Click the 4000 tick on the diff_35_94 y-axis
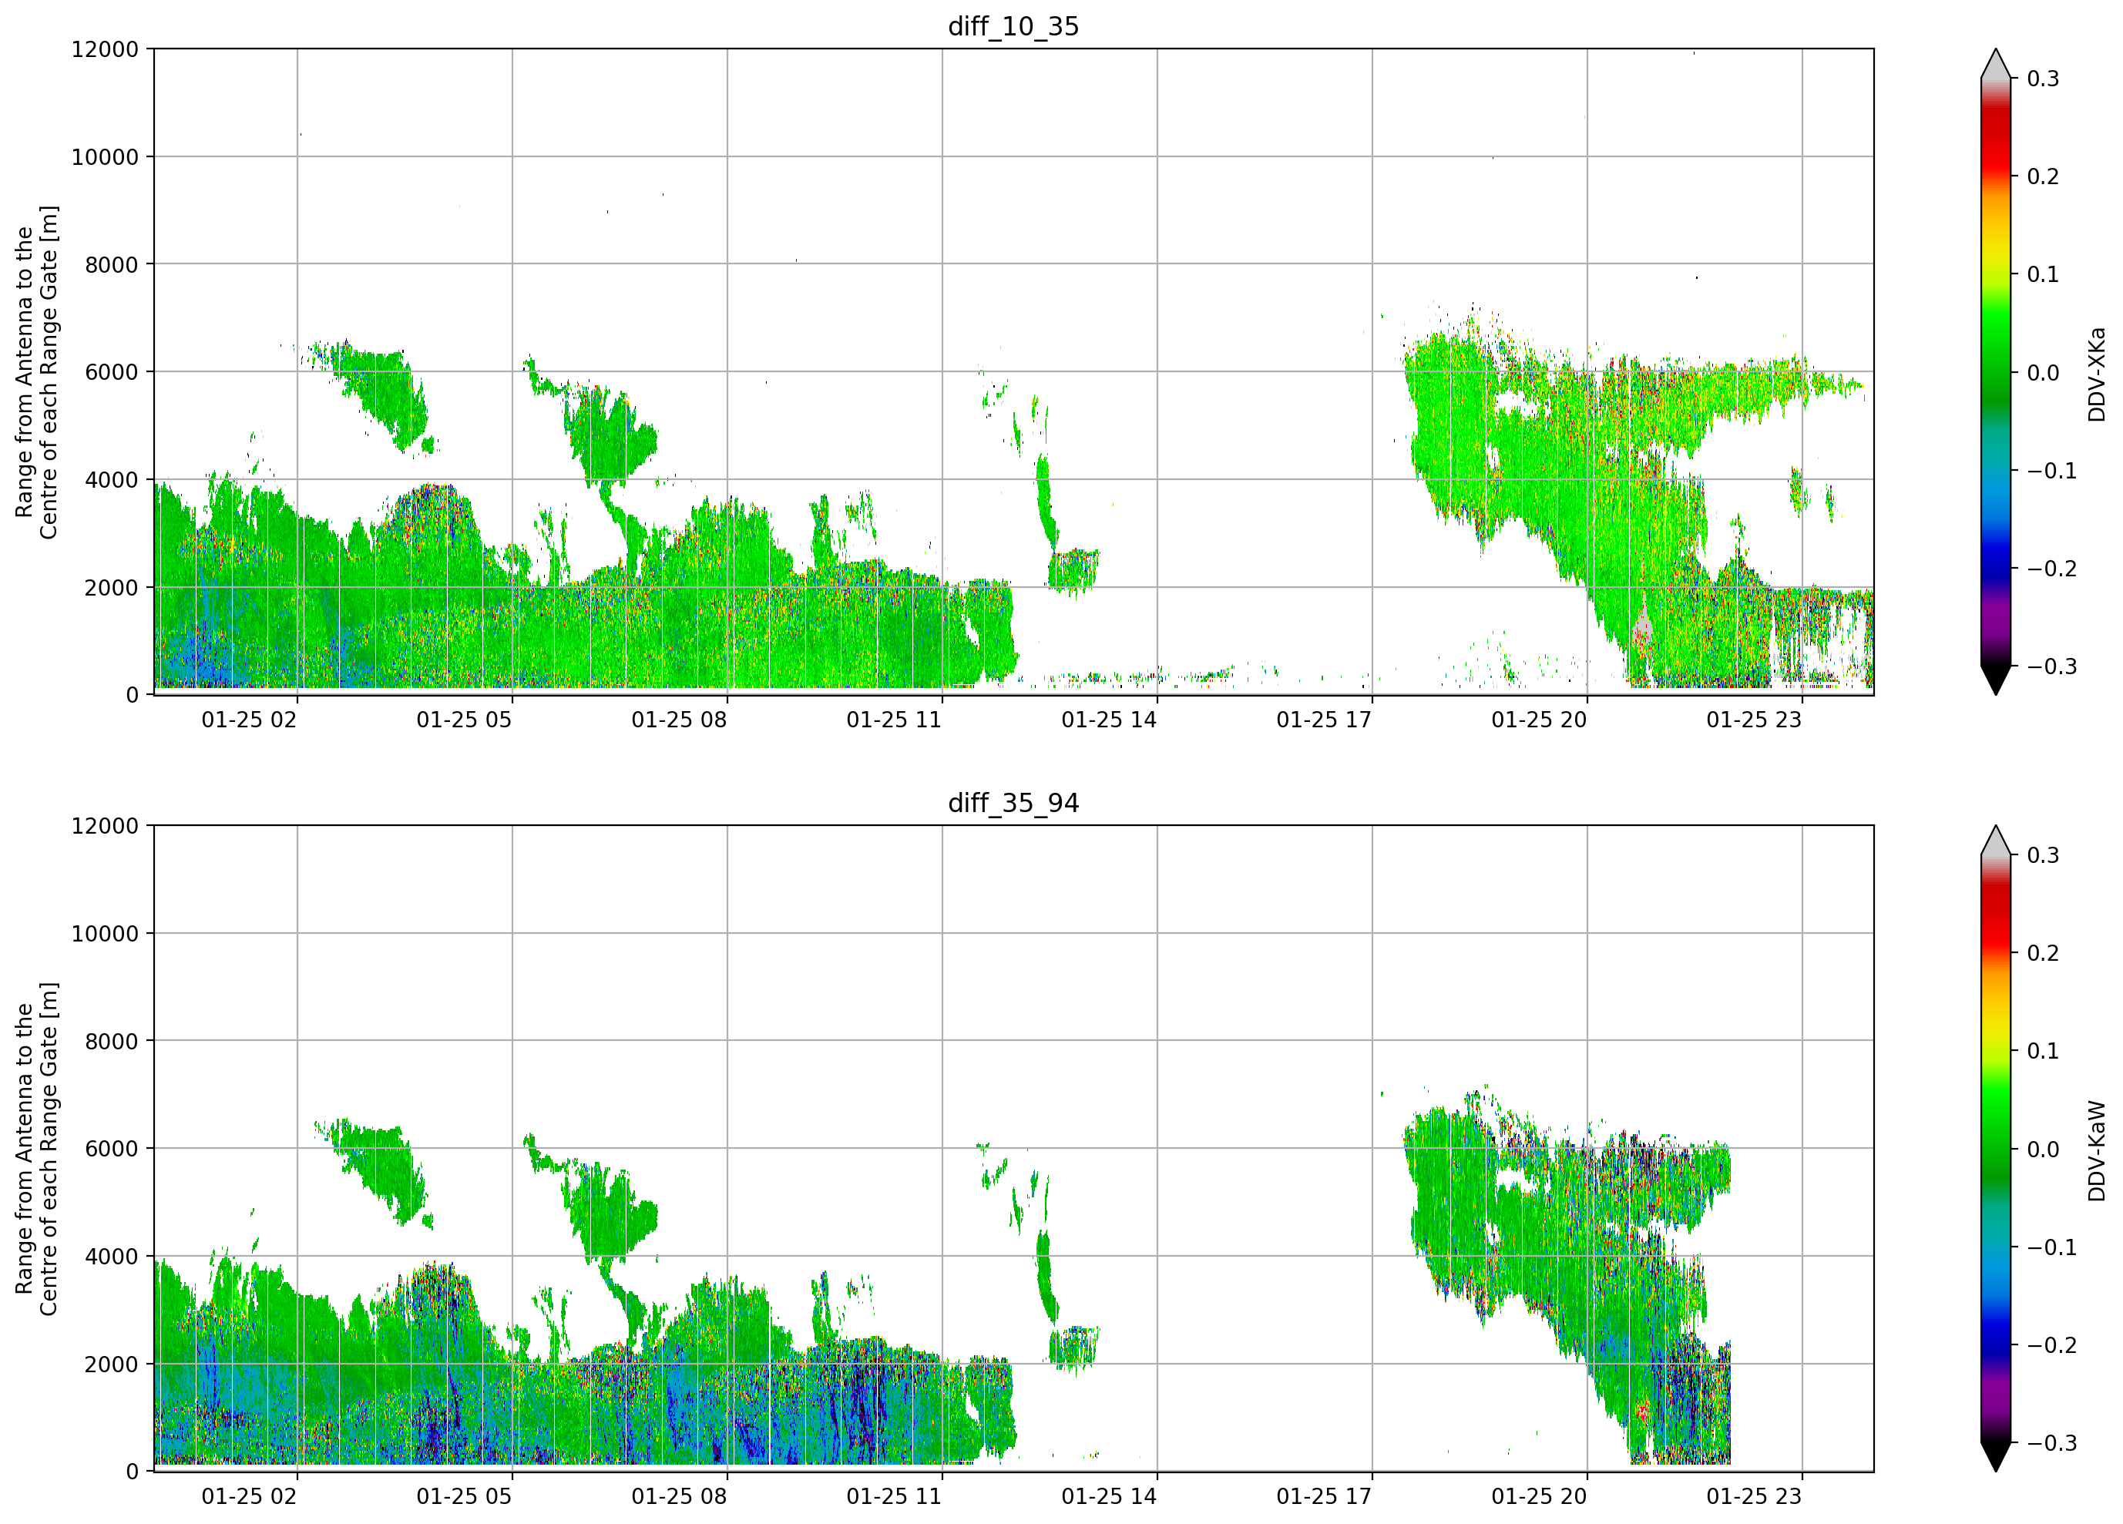 (112, 1257)
